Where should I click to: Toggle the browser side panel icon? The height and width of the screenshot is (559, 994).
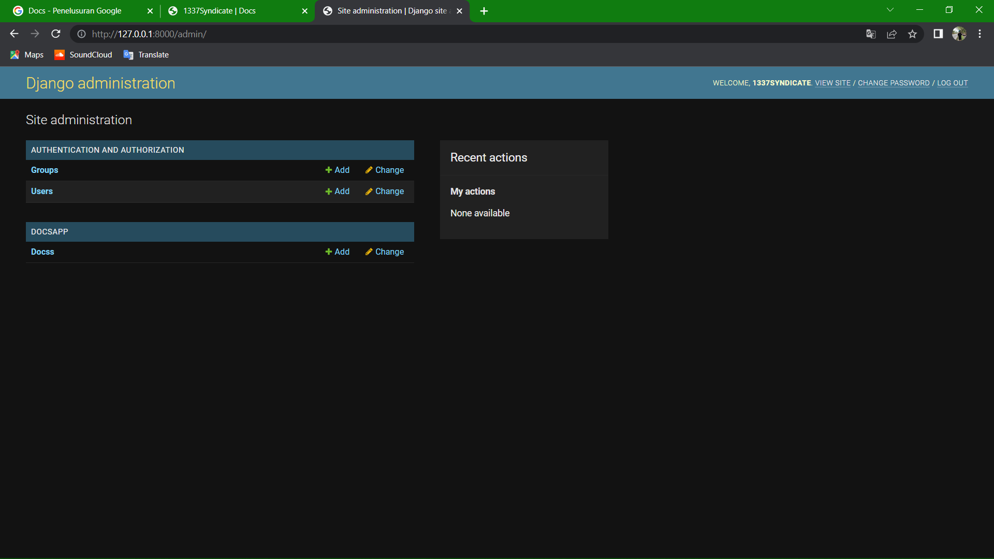(938, 34)
